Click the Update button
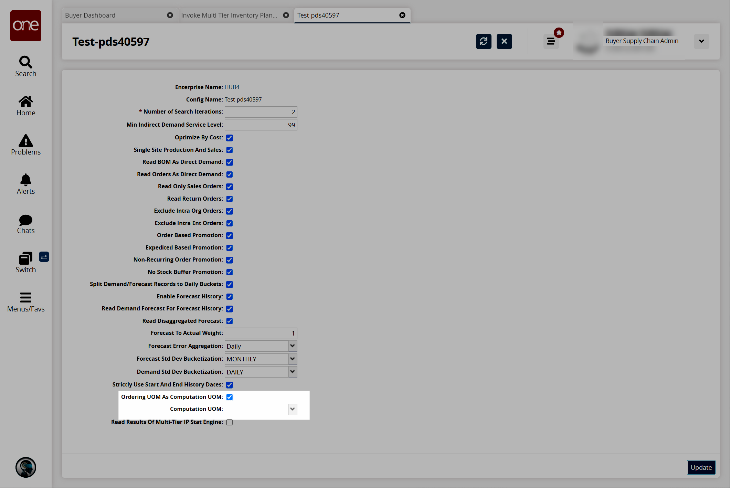 click(701, 467)
